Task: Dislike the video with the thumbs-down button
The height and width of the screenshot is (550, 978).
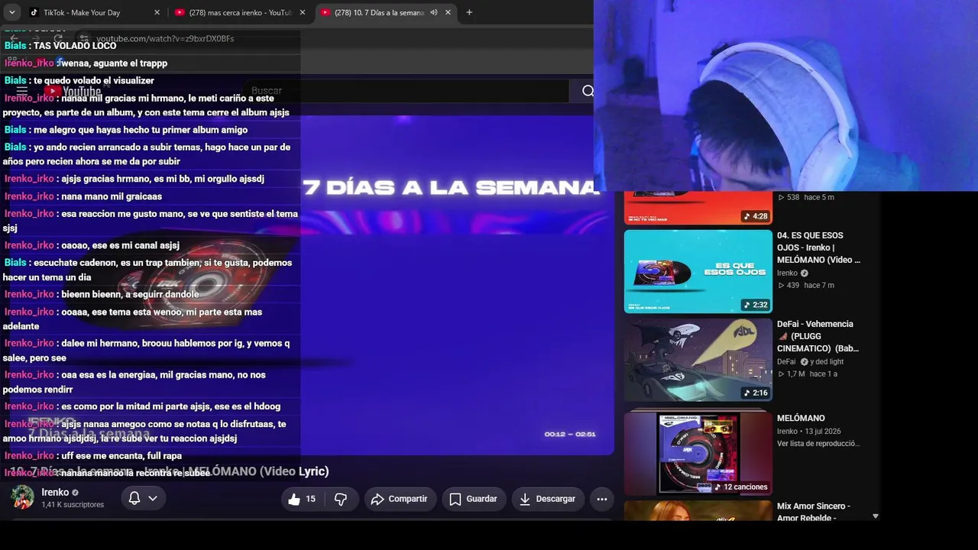Action: click(x=341, y=499)
